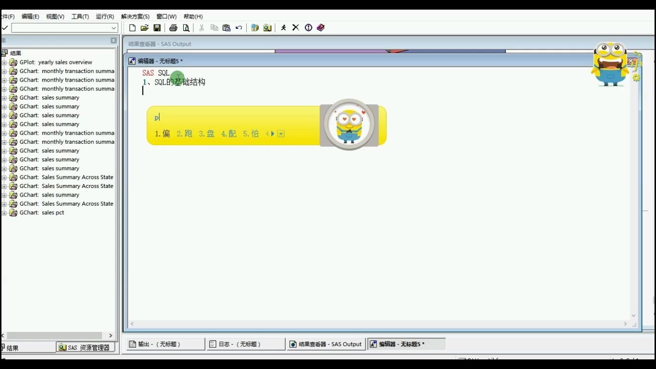Open a file with the folder icon
656x369 pixels.
(x=144, y=27)
